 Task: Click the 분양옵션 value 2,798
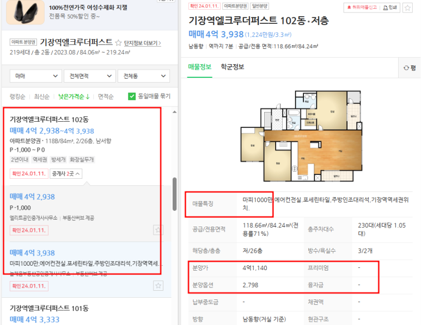coord(250,285)
